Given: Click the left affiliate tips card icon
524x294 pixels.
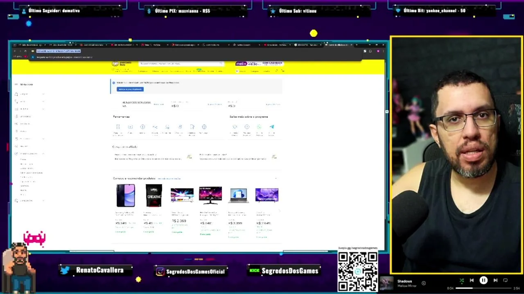Looking at the screenshot, I should (189, 157).
